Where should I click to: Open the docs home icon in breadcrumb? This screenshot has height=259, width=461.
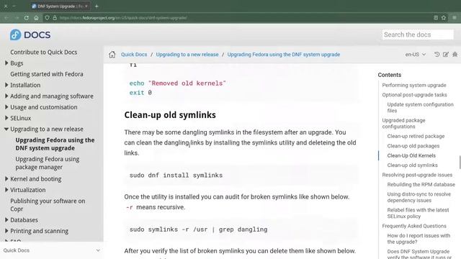click(112, 55)
